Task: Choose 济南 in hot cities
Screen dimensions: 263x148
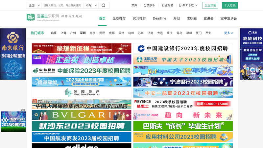Action: point(150,33)
